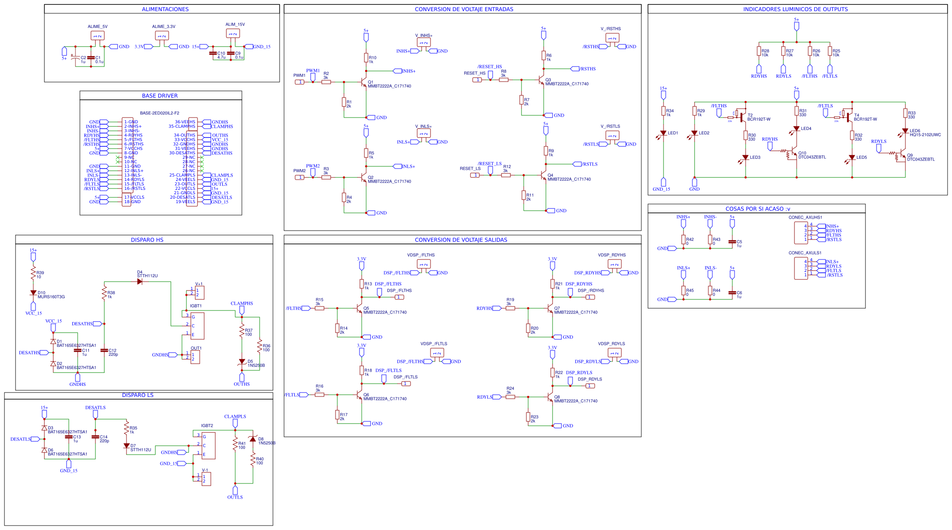Click the T2 BCR192T-W transistor symbol
Screen dimensions: 952x530
coord(743,117)
